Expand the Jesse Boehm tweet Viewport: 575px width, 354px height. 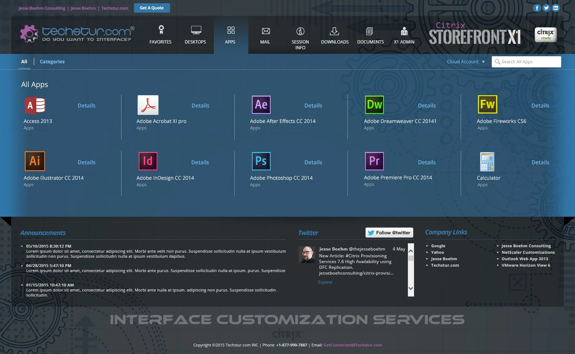coord(325,282)
